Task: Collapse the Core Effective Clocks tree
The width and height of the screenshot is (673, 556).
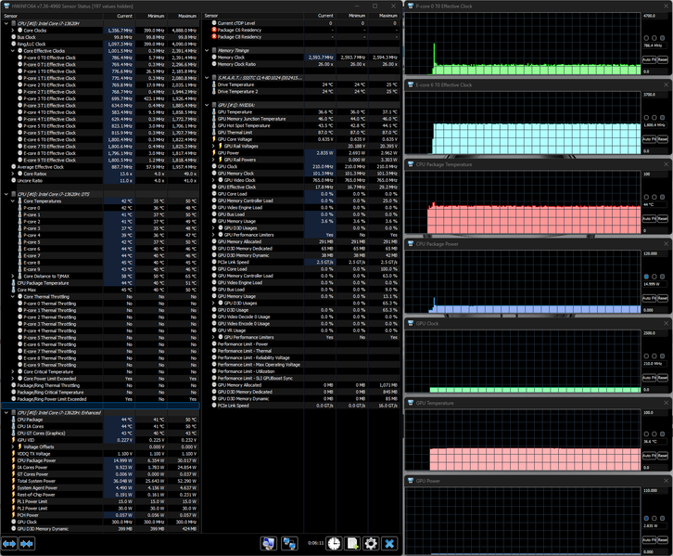Action: 13,51
